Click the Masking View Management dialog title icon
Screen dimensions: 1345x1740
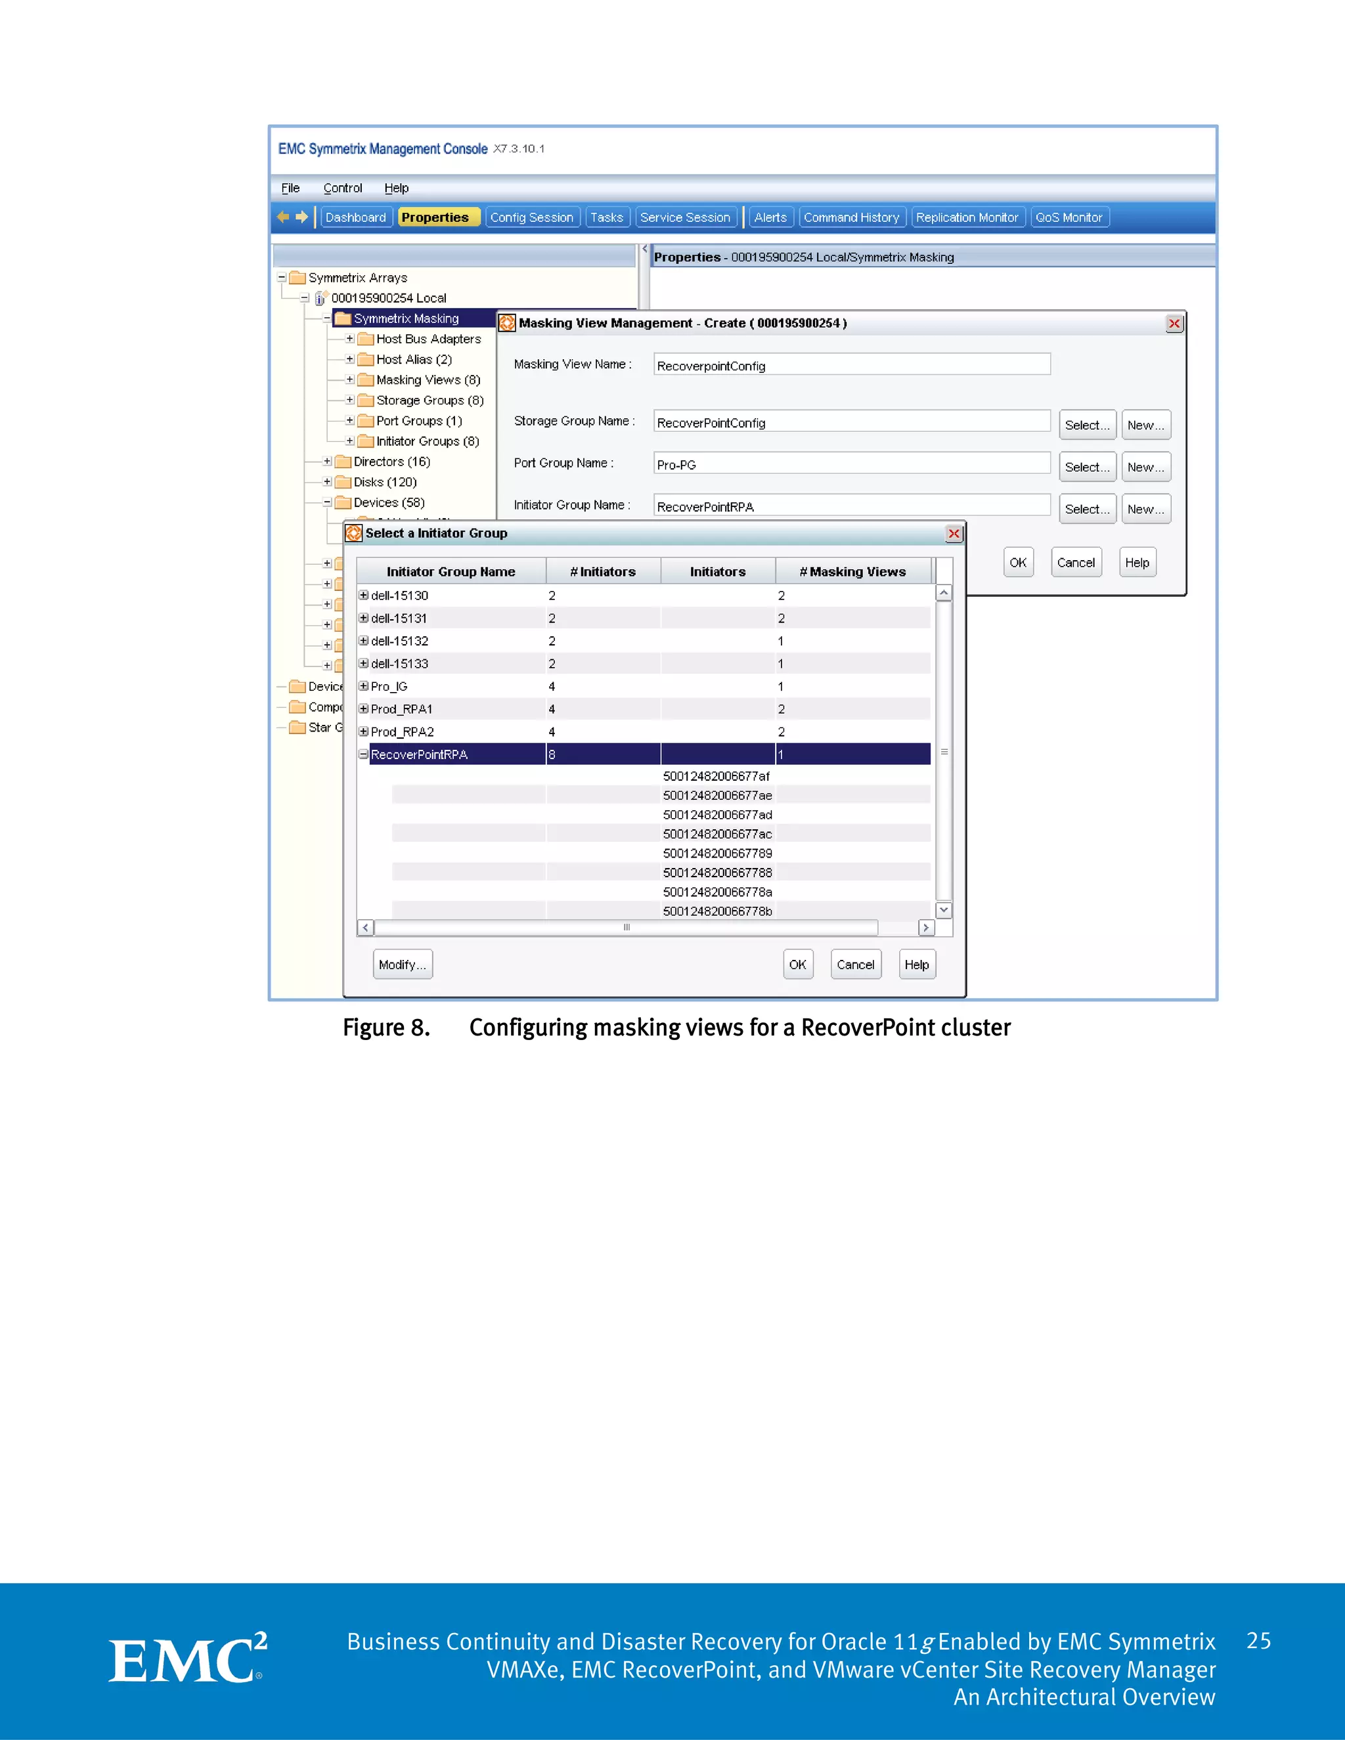coord(507,322)
